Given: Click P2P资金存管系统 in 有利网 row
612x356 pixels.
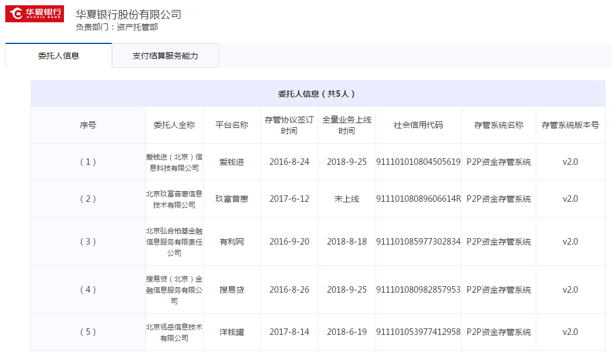Looking at the screenshot, I should [x=499, y=242].
